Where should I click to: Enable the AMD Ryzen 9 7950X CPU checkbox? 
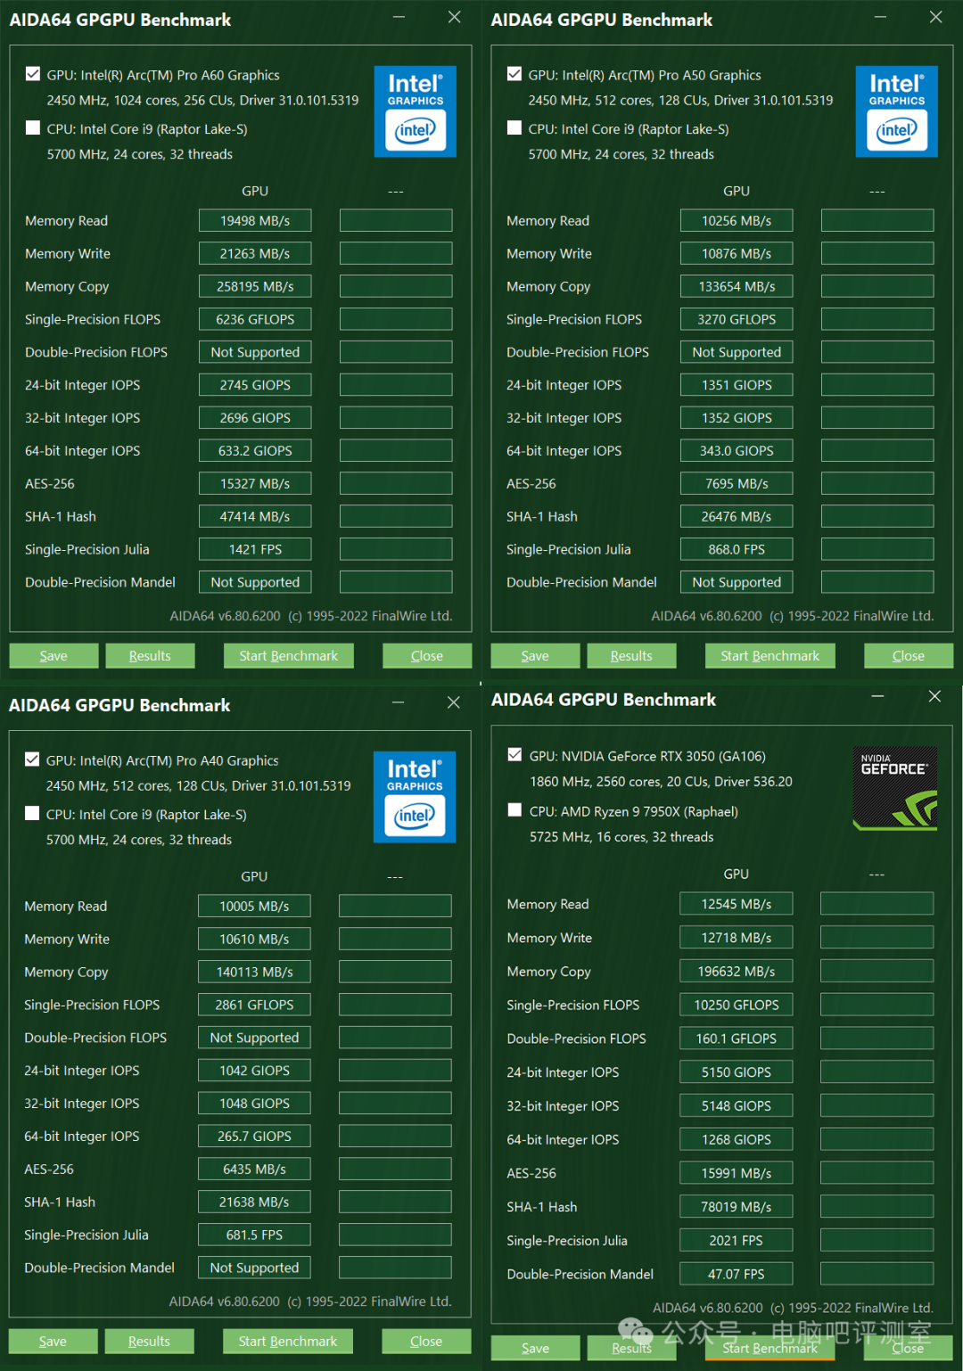pos(514,810)
